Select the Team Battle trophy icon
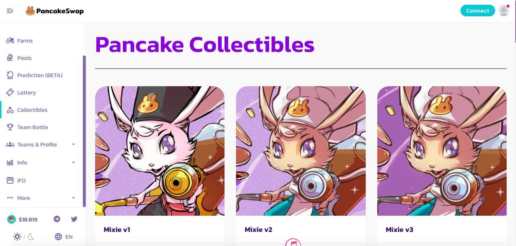Viewport: 516px width, 246px height. click(x=10, y=127)
